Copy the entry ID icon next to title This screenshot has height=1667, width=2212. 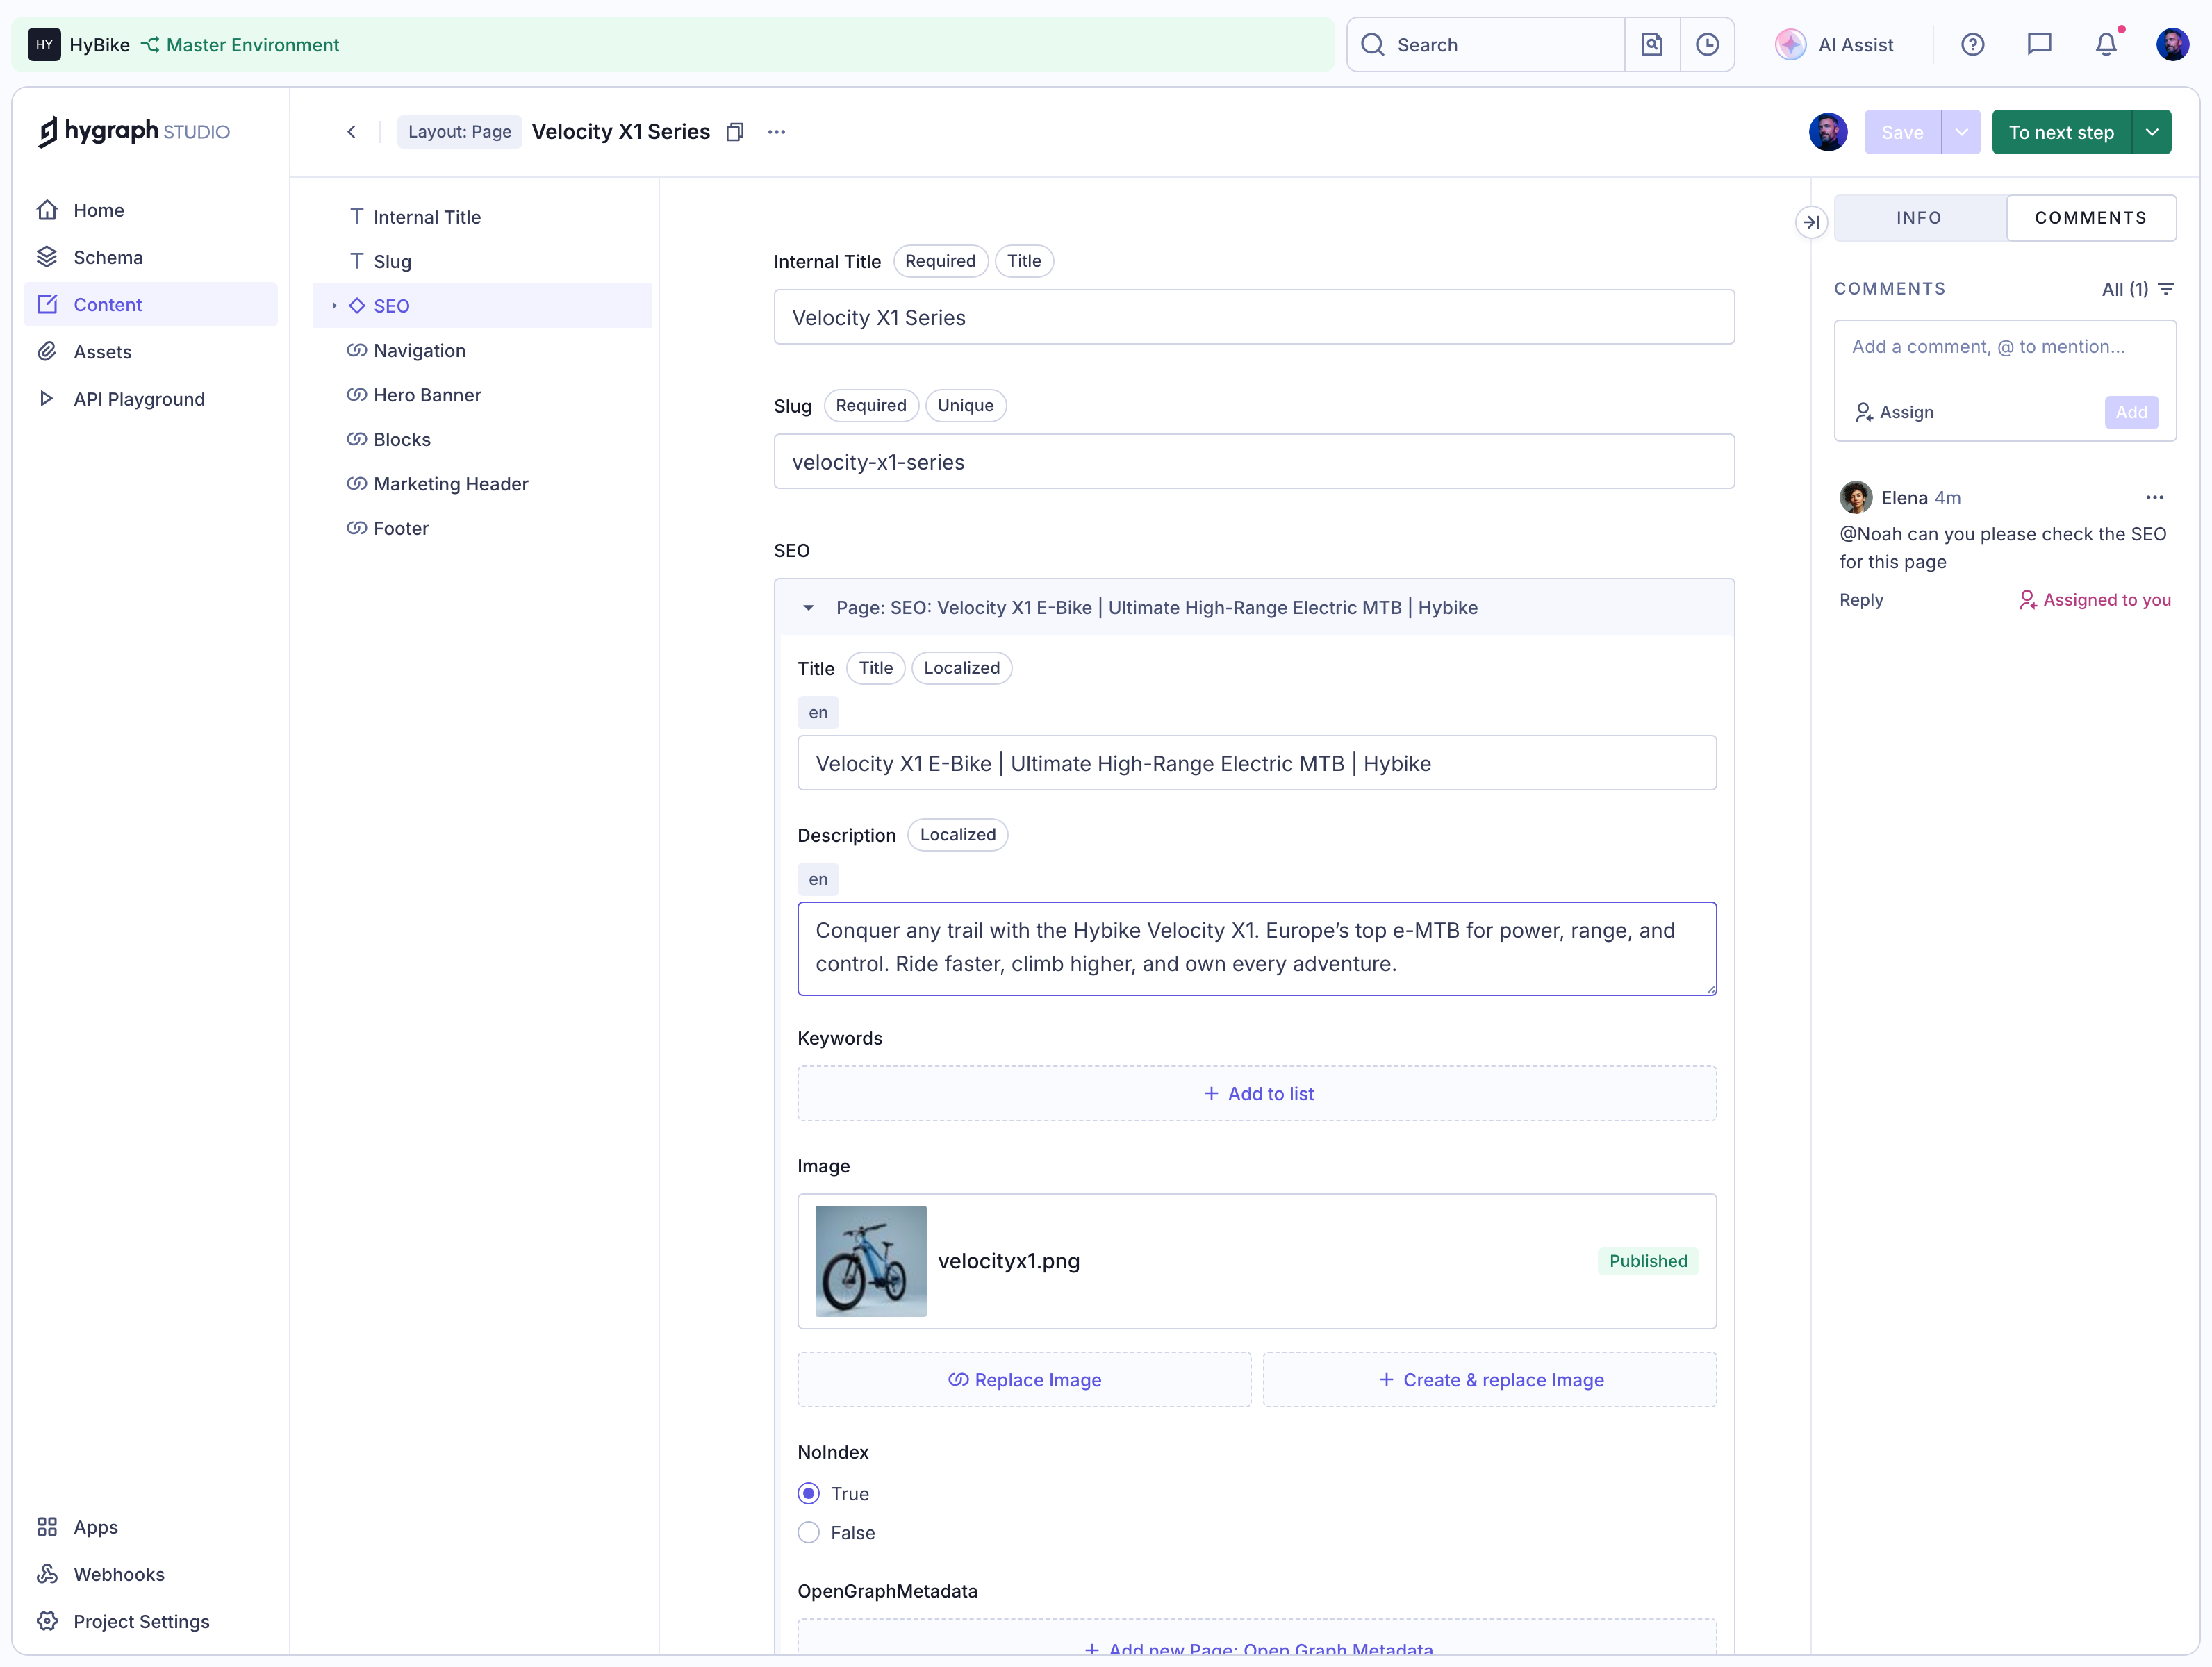click(x=735, y=132)
